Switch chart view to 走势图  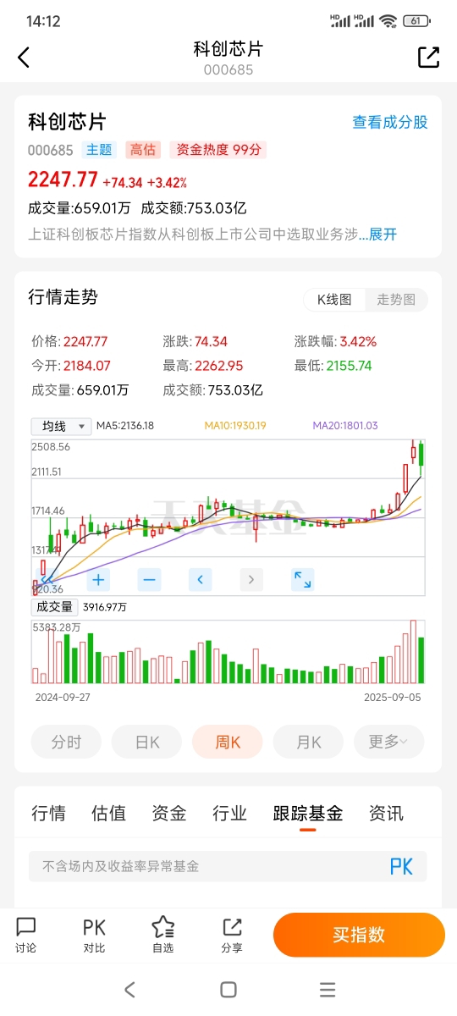point(396,300)
